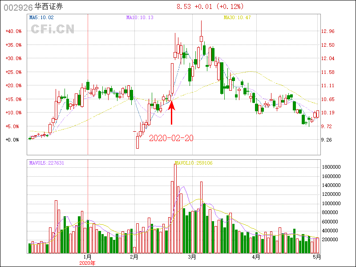356x267 pixels.
Task: Click the +15.0% axis label
Action: click(x=14, y=99)
